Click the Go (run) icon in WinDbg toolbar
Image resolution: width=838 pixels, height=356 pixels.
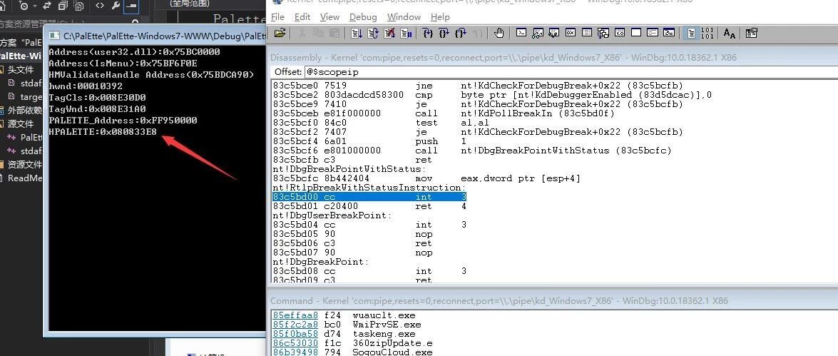pyautogui.click(x=357, y=33)
